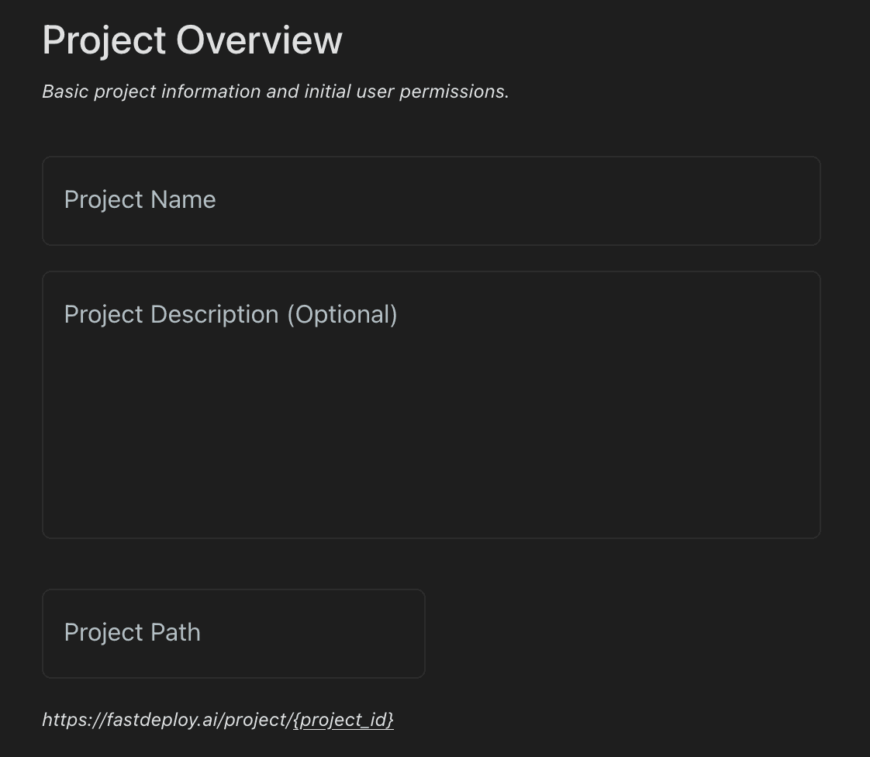Viewport: 870px width, 757px height.
Task: Click the Project Name input field
Action: [x=431, y=200]
